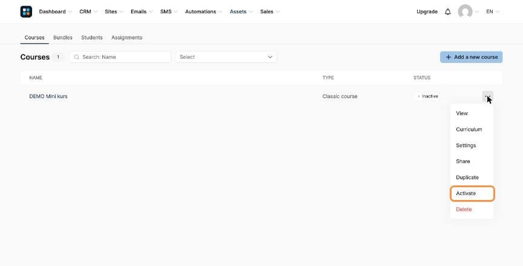The width and height of the screenshot is (523, 266).
Task: Open the Dashboard menu
Action: (x=55, y=12)
